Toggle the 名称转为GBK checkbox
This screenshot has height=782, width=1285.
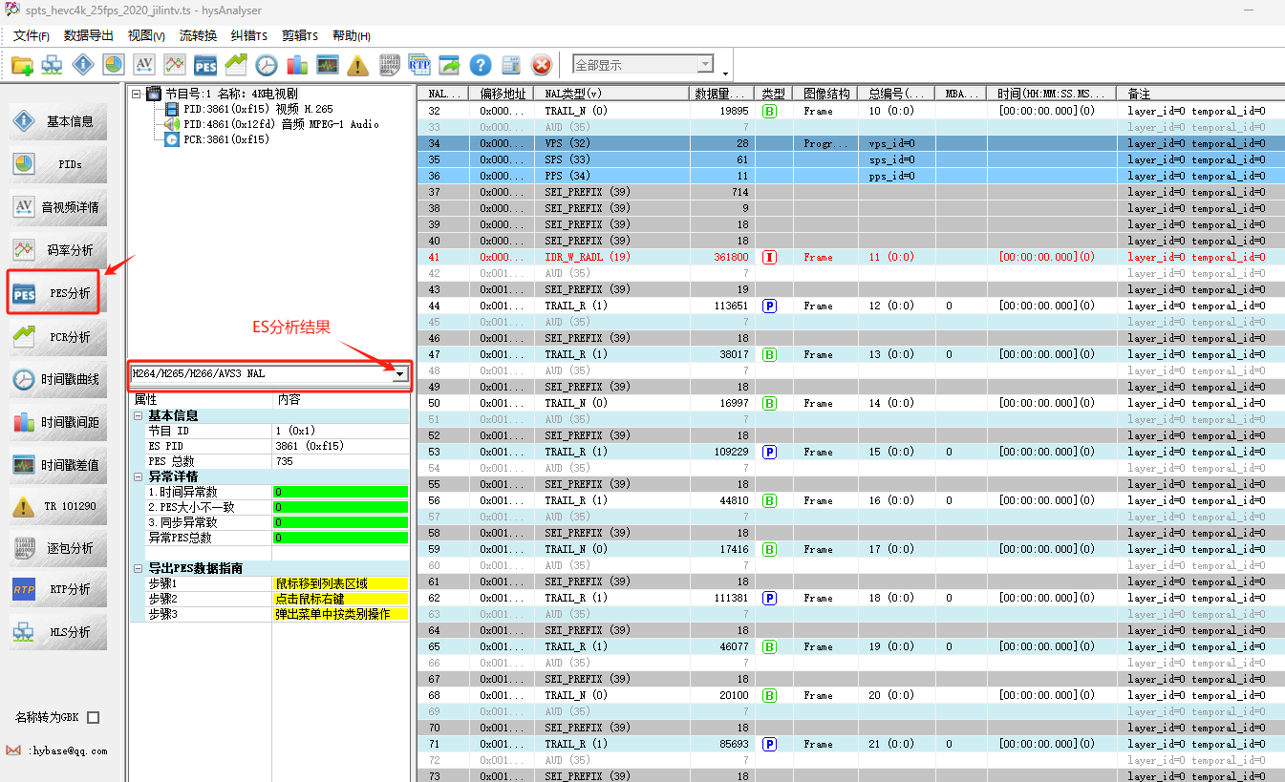(x=93, y=717)
